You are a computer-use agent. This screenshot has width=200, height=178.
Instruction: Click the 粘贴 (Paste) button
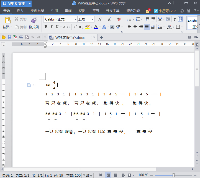7,23
